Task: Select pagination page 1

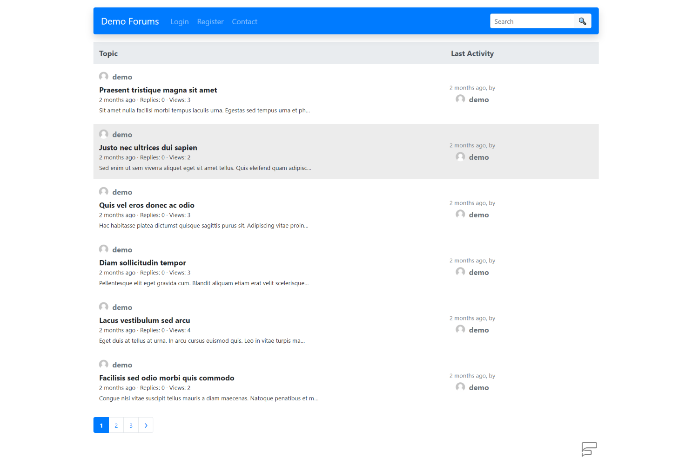Action: click(x=101, y=425)
